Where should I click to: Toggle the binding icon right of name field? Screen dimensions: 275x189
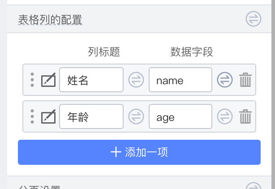(225, 80)
